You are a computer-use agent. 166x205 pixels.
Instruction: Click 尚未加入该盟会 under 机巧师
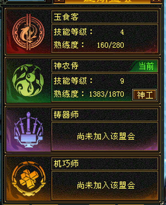click(106, 185)
